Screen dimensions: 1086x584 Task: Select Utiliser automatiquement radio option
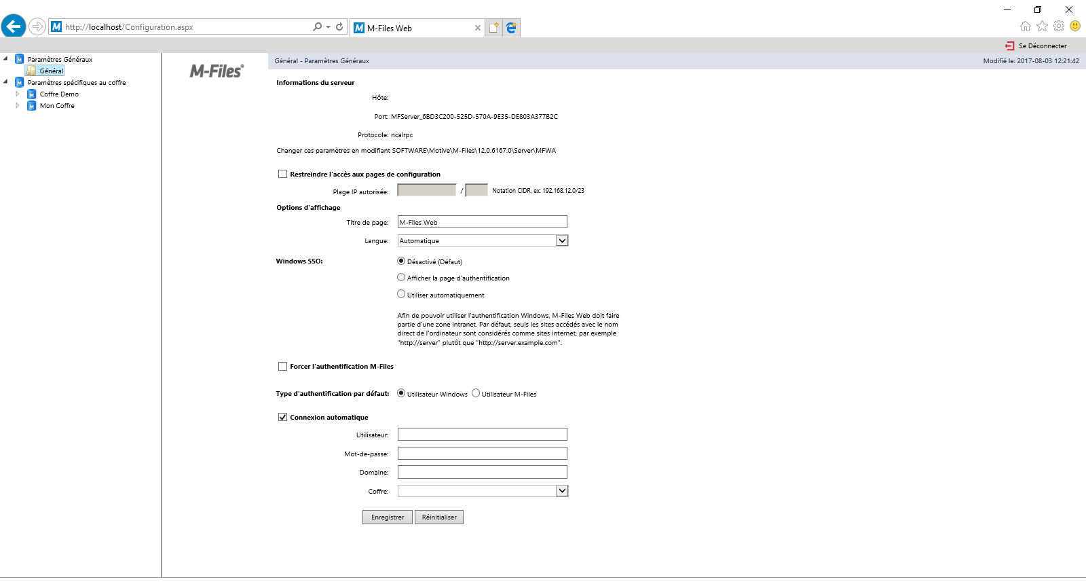click(x=401, y=295)
